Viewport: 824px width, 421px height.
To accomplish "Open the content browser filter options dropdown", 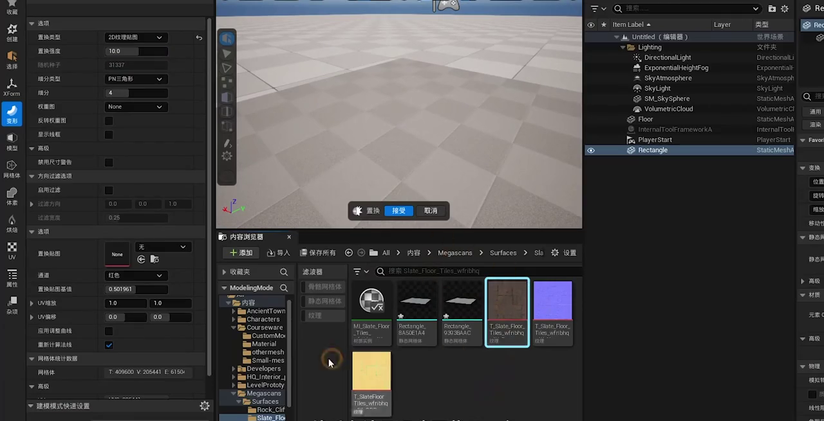I will pyautogui.click(x=361, y=272).
